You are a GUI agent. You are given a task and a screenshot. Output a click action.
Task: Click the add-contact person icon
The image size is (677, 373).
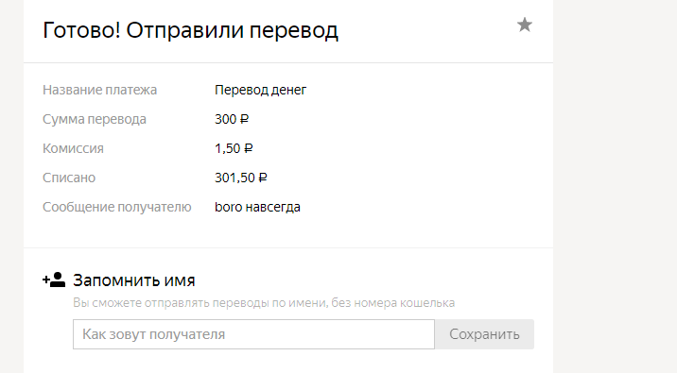(54, 280)
